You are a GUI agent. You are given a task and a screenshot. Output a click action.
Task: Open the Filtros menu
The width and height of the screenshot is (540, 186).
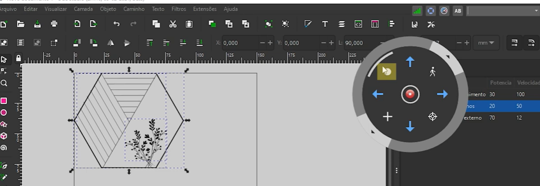(179, 9)
